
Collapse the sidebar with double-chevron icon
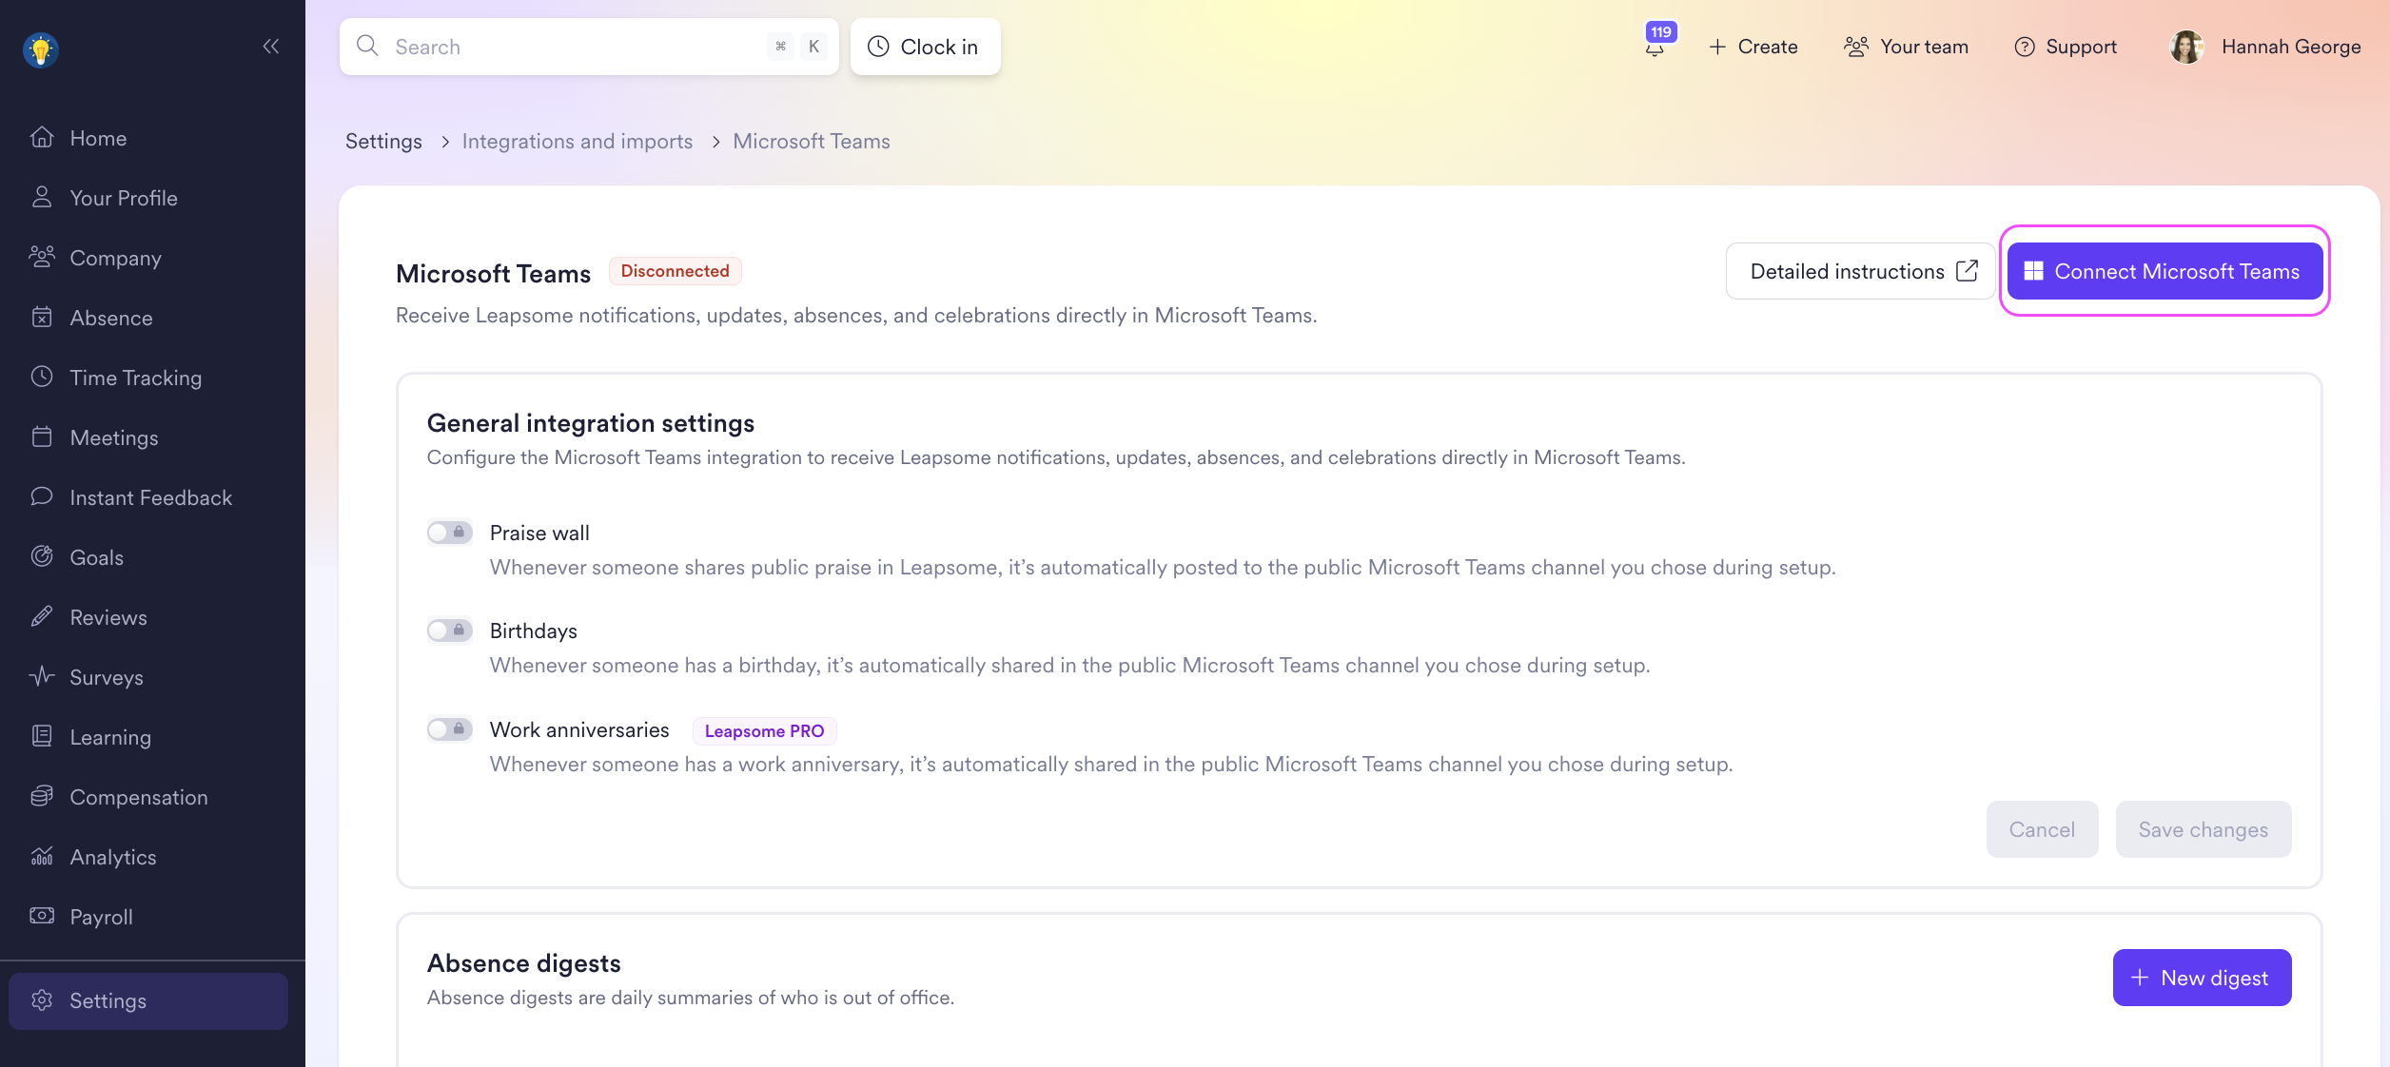[271, 47]
